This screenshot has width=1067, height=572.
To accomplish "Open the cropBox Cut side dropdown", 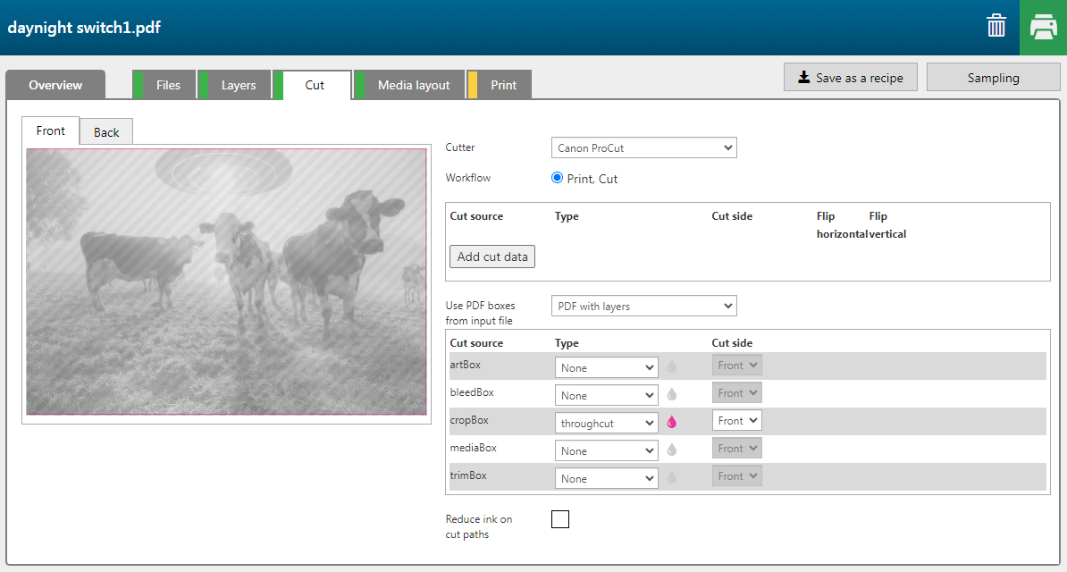I will coord(737,421).
